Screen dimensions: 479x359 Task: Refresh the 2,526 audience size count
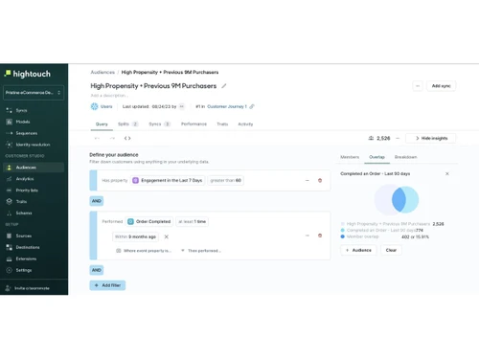[398, 138]
